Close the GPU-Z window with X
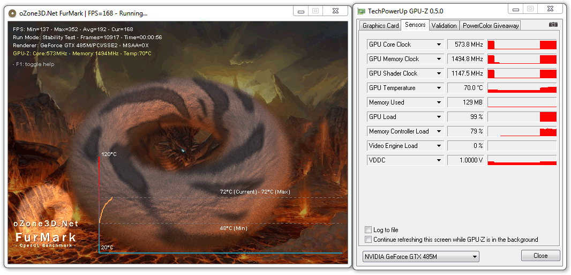Screen dimensions: 571x275 click(550, 10)
